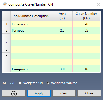Click the Area (ac) column header
103x100 pixels.
[x=62, y=16]
